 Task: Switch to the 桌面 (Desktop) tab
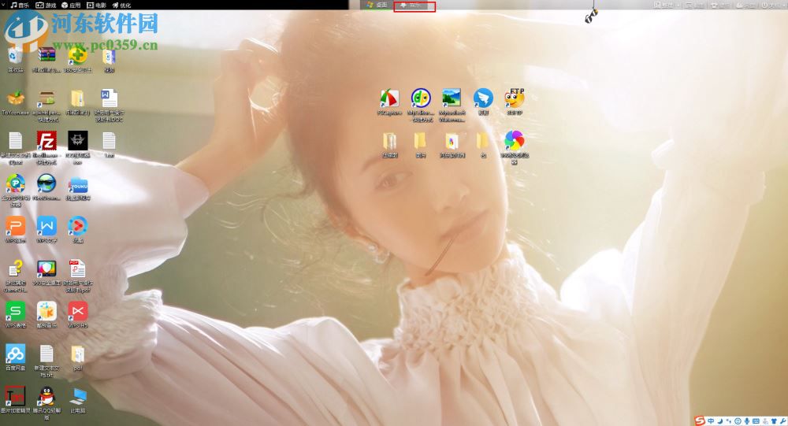click(377, 5)
